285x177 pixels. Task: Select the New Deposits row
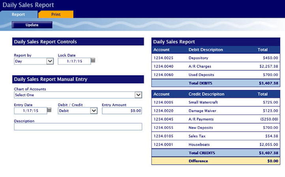coord(216,127)
